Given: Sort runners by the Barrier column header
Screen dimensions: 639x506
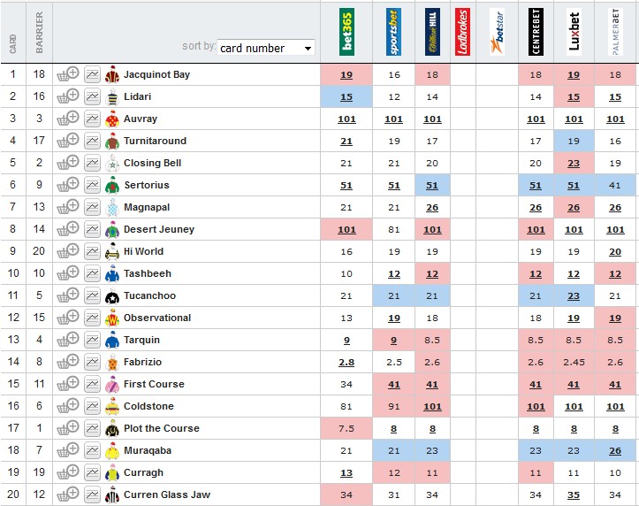Looking at the screenshot, I should pyautogui.click(x=39, y=37).
